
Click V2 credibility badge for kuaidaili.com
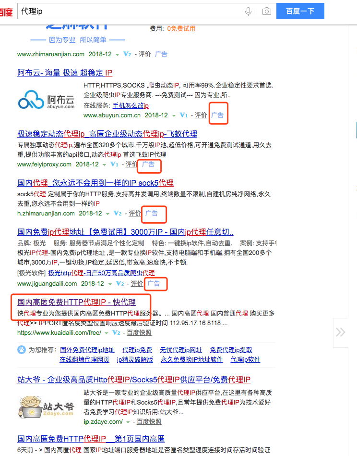[116, 333]
